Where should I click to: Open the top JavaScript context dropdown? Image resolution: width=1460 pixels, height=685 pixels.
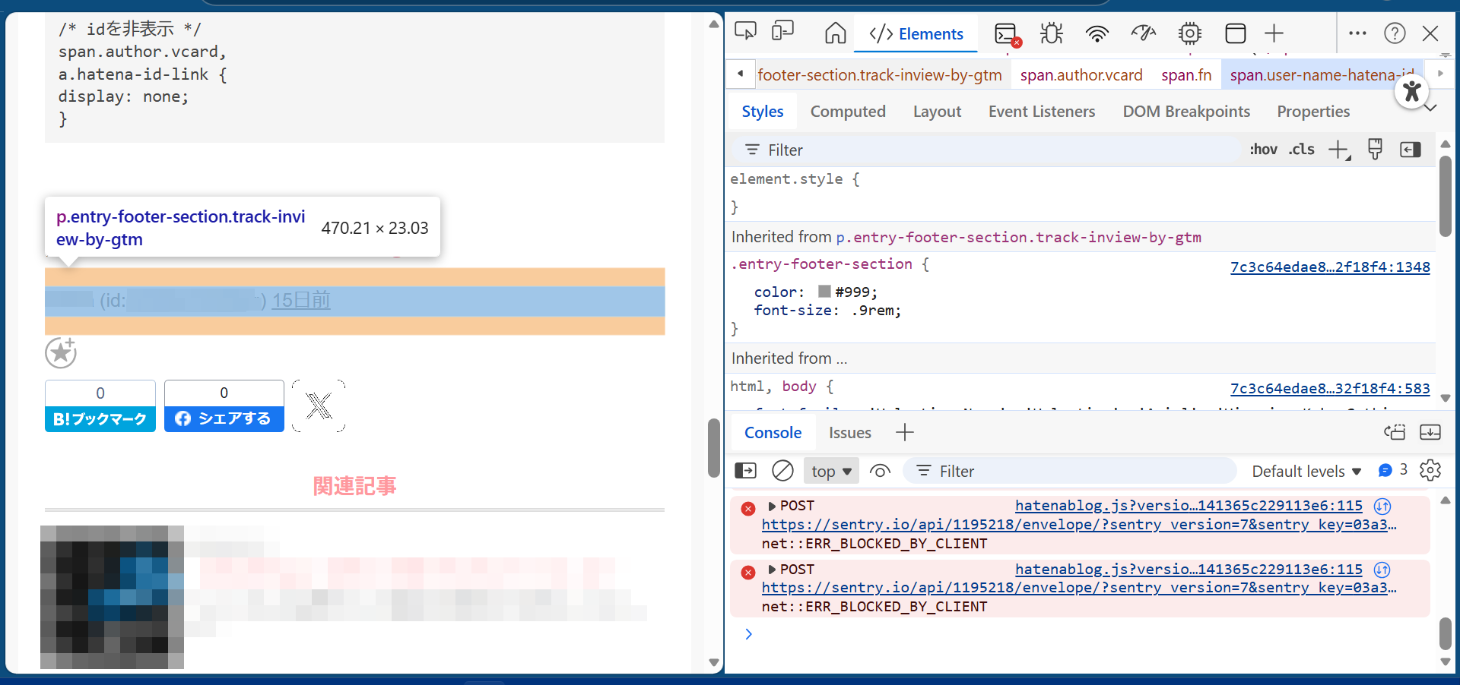[x=831, y=472]
